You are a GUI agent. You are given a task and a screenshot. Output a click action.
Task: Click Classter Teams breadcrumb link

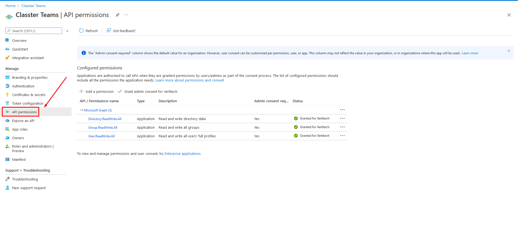click(x=34, y=6)
